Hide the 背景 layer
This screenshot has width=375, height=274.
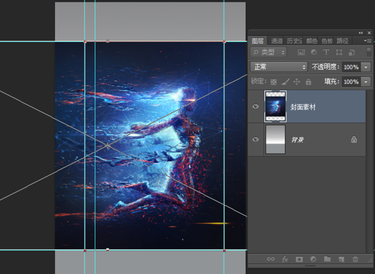[x=255, y=139]
